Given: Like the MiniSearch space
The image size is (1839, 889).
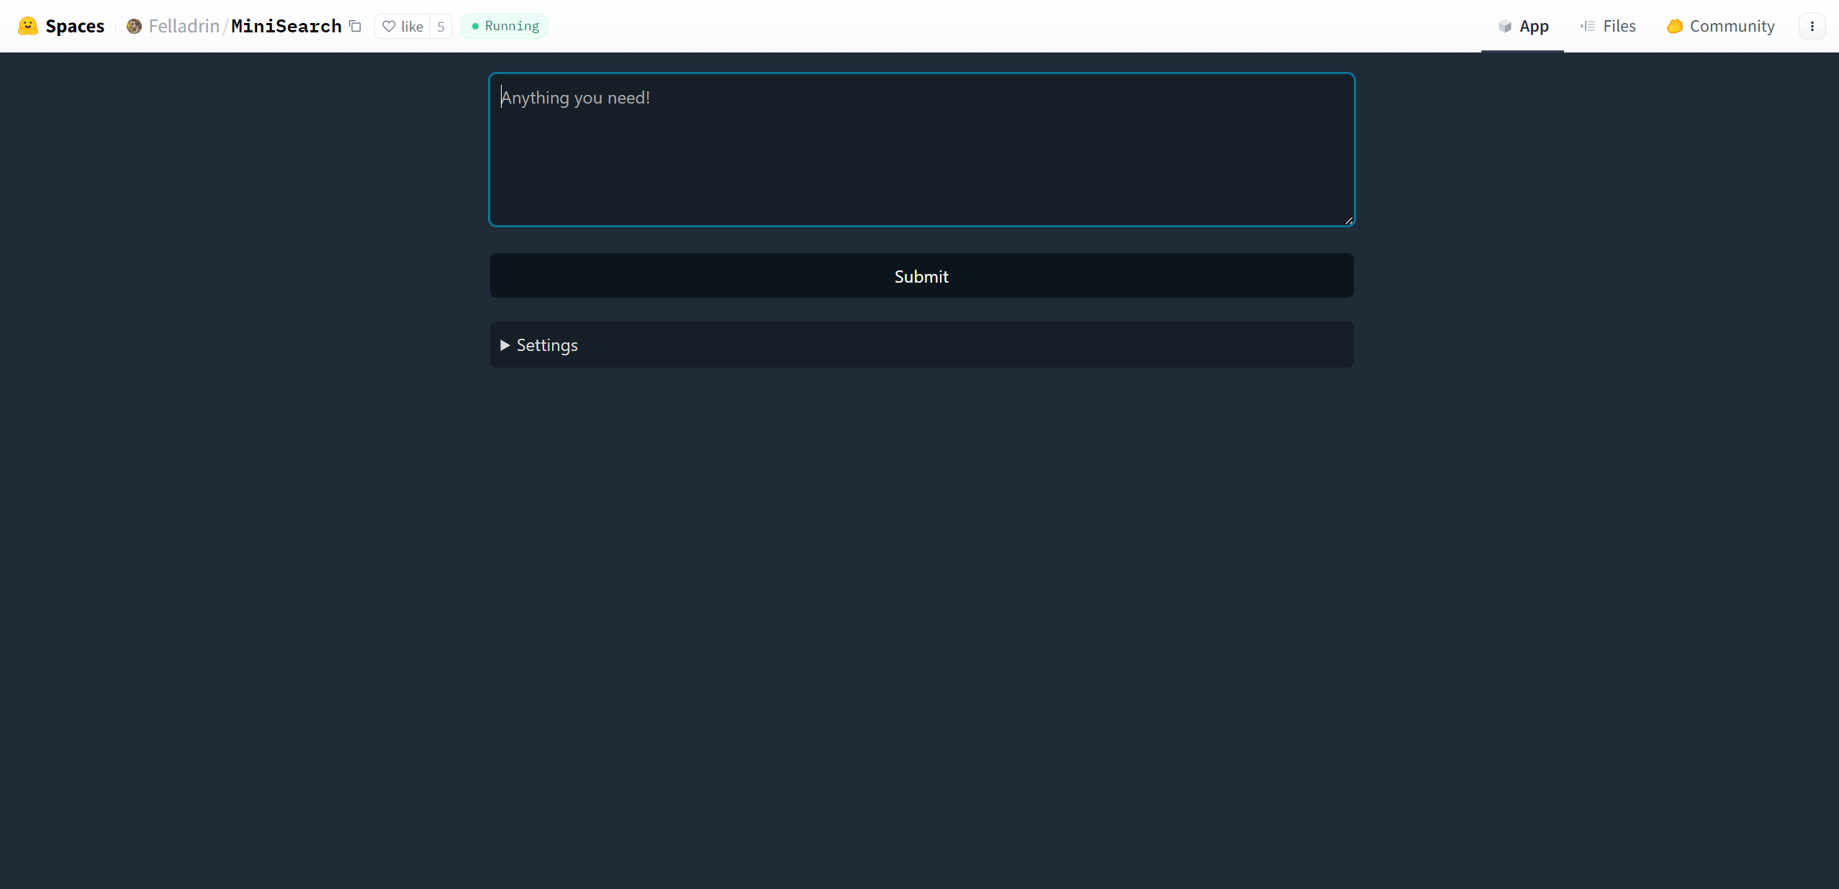Looking at the screenshot, I should (402, 27).
